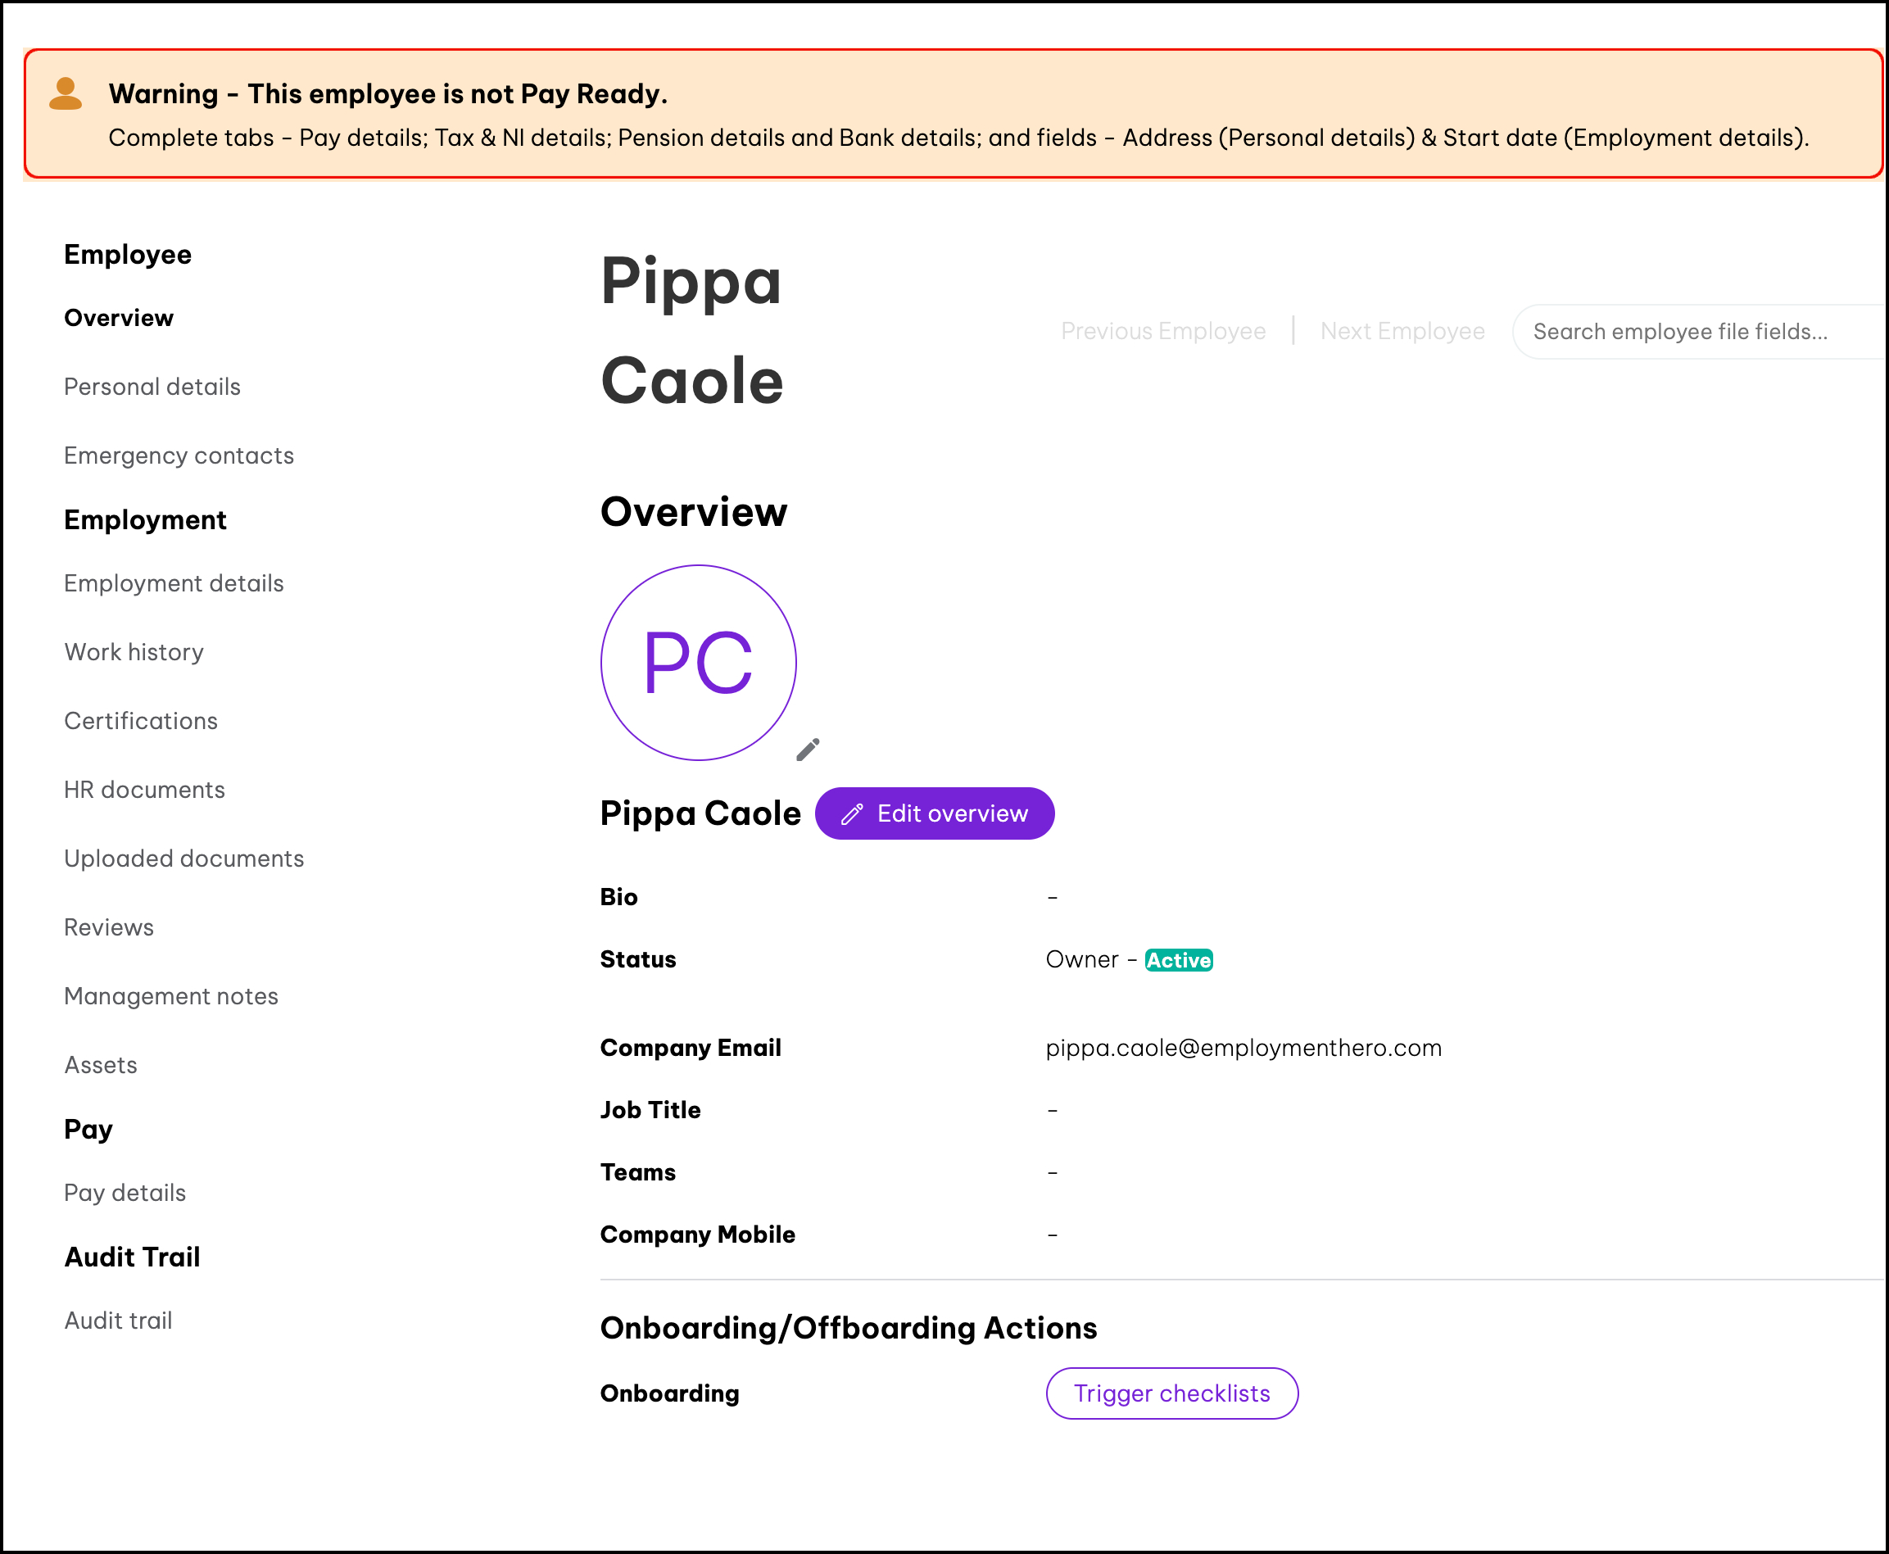The width and height of the screenshot is (1889, 1554).
Task: Click the Trigger checklists button
Action: click(x=1171, y=1393)
